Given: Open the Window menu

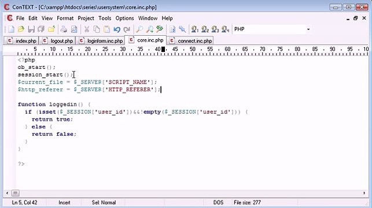Looking at the screenshot, I should point(148,18).
